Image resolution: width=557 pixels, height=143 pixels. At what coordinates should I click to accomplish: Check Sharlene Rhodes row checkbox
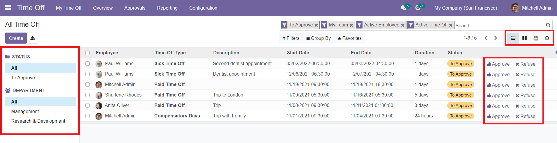pyautogui.click(x=87, y=95)
